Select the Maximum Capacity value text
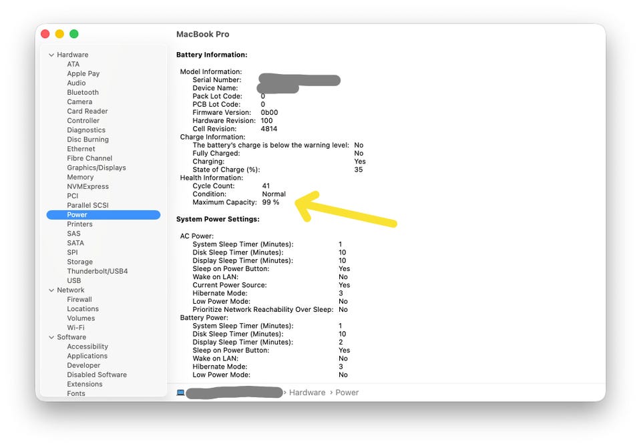The height and width of the screenshot is (448, 641). [270, 202]
